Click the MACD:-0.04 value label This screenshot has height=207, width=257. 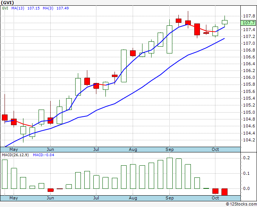coord(43,155)
